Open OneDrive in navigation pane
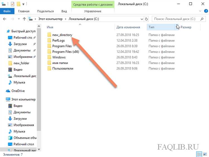The image size is (209, 157). coord(18,91)
